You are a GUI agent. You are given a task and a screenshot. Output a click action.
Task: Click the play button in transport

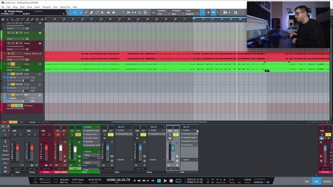[x=165, y=181]
